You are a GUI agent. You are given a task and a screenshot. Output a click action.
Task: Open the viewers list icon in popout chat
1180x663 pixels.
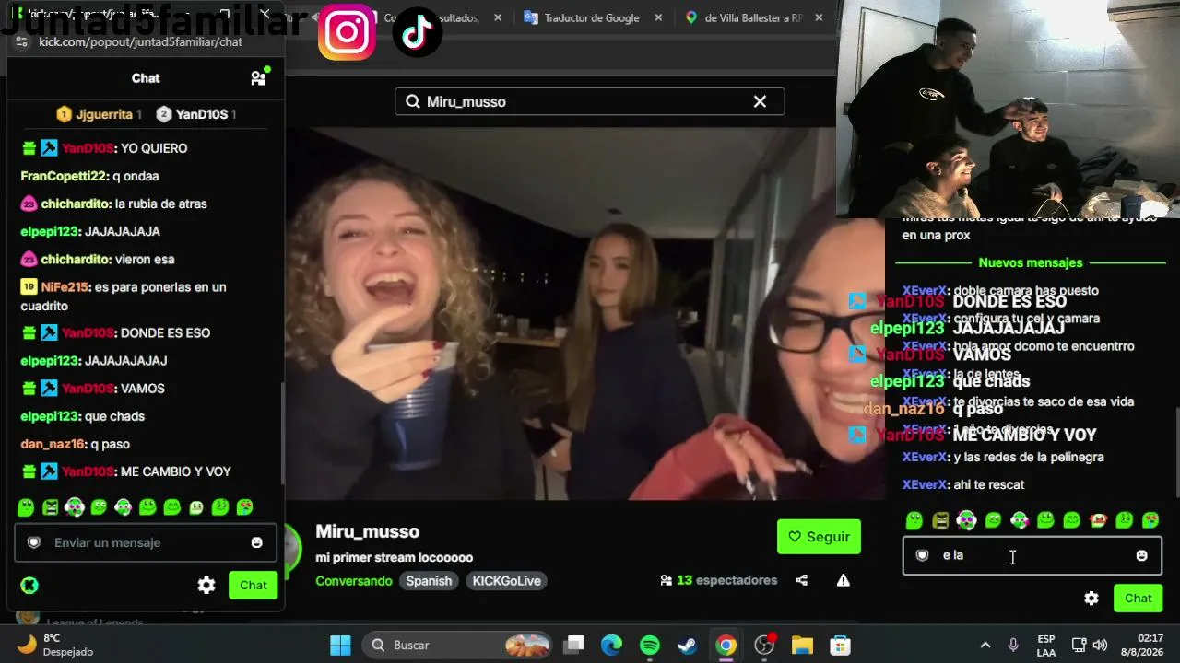tap(259, 78)
